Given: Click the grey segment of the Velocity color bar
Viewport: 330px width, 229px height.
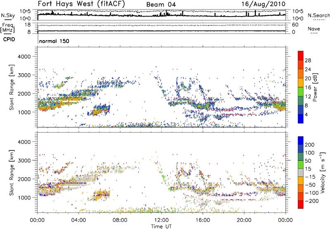Looking at the screenshot, I should 301,172.
